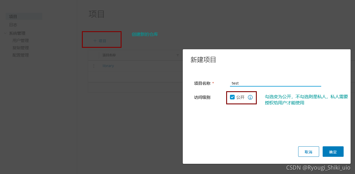Collapse the 系统管理 sidebar section

[5, 33]
